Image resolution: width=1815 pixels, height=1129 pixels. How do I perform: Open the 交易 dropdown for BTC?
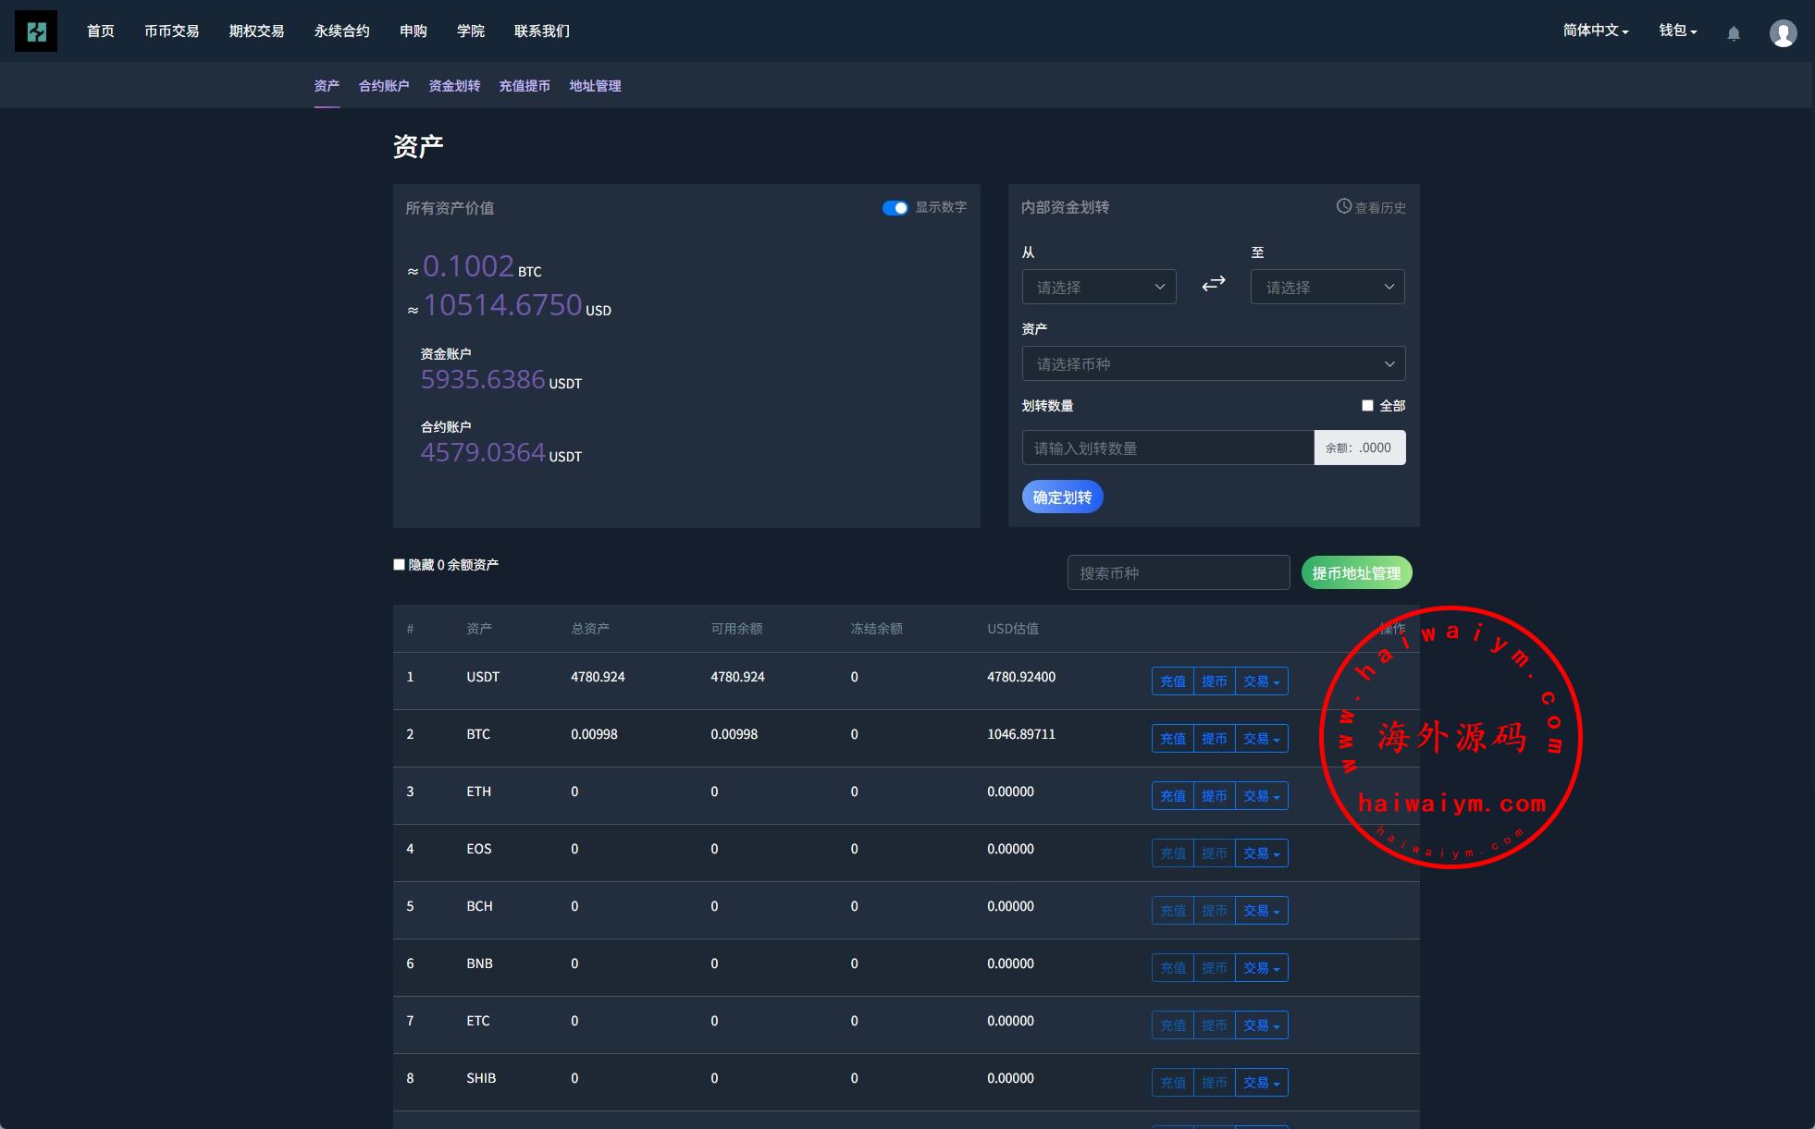1261,739
